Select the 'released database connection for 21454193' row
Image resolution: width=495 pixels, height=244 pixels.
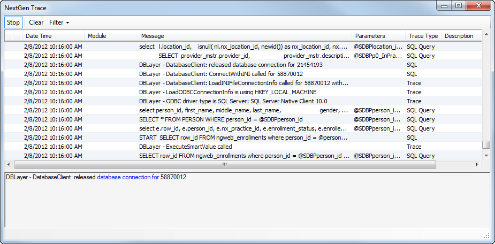(x=243, y=65)
